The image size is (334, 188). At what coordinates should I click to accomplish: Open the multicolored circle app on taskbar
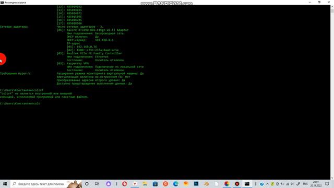click(x=227, y=184)
